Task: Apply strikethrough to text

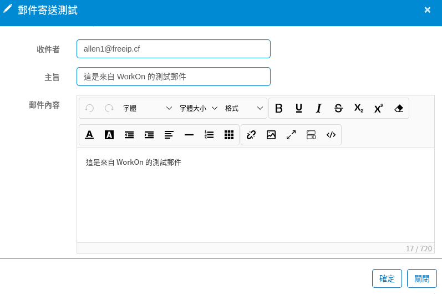Action: 338,108
